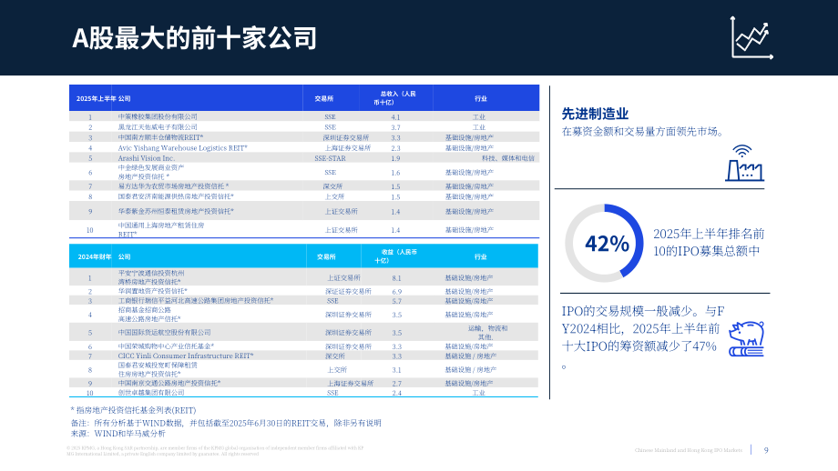Screen dimensions: 838x471
Task: Click the 科技、媒体和电信 industry cell
Action: (x=507, y=158)
